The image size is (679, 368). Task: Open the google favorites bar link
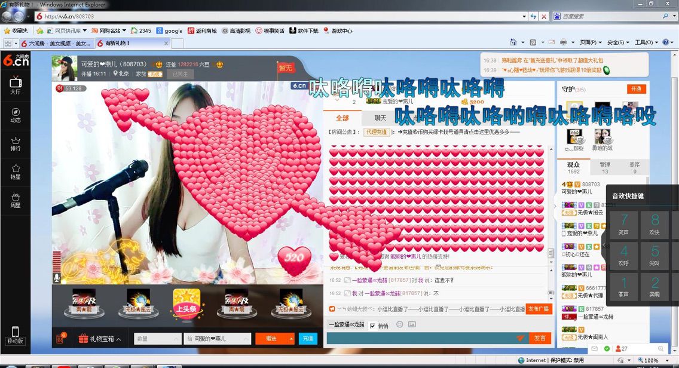click(170, 30)
